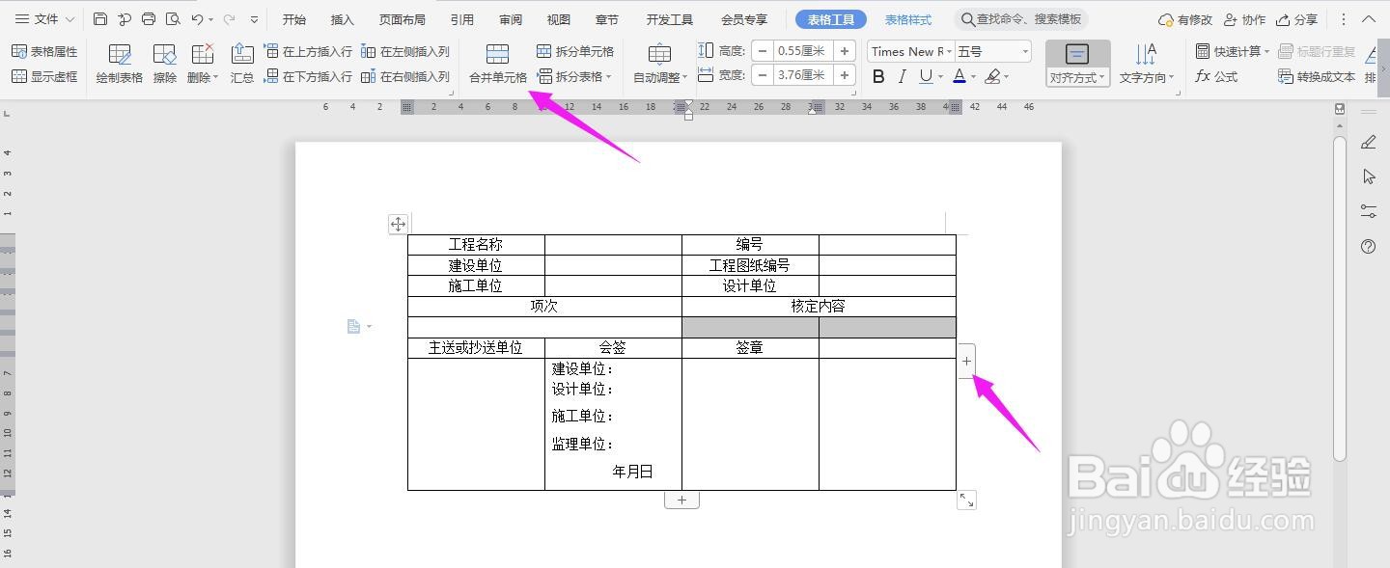This screenshot has width=1390, height=568.
Task: Open the 表格属性 table properties
Action: pos(44,50)
